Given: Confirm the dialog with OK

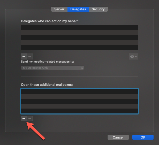Looking at the screenshot, I should point(143,137).
